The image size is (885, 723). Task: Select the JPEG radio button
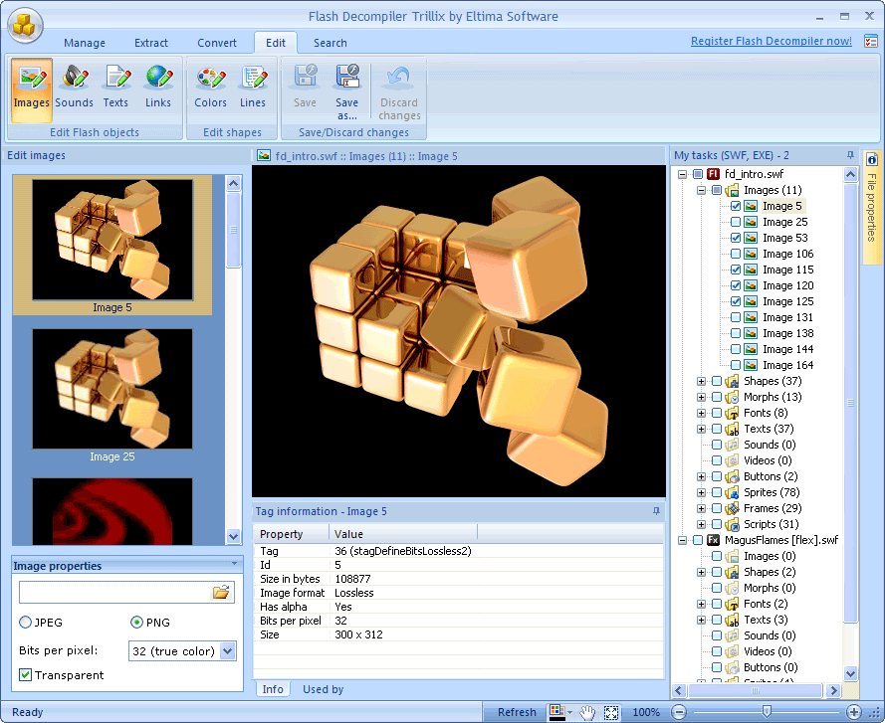coord(26,622)
